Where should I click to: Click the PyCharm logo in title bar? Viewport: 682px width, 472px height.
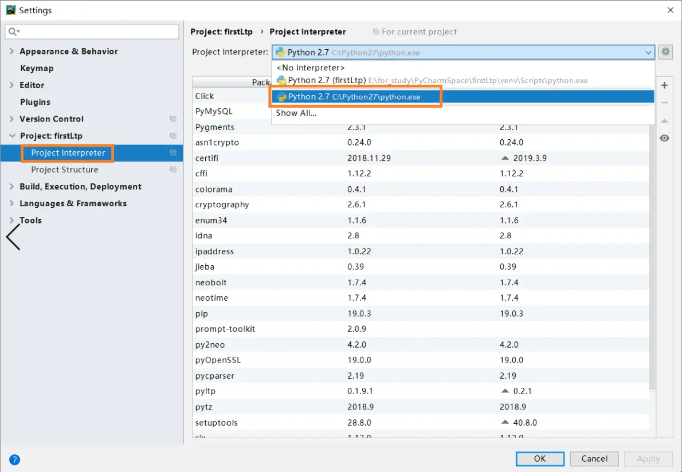point(10,10)
